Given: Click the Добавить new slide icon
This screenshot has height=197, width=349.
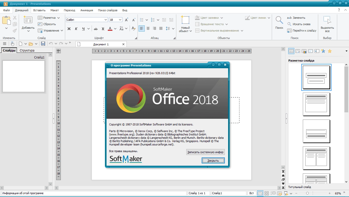Looking at the screenshot, I should 28,19.
